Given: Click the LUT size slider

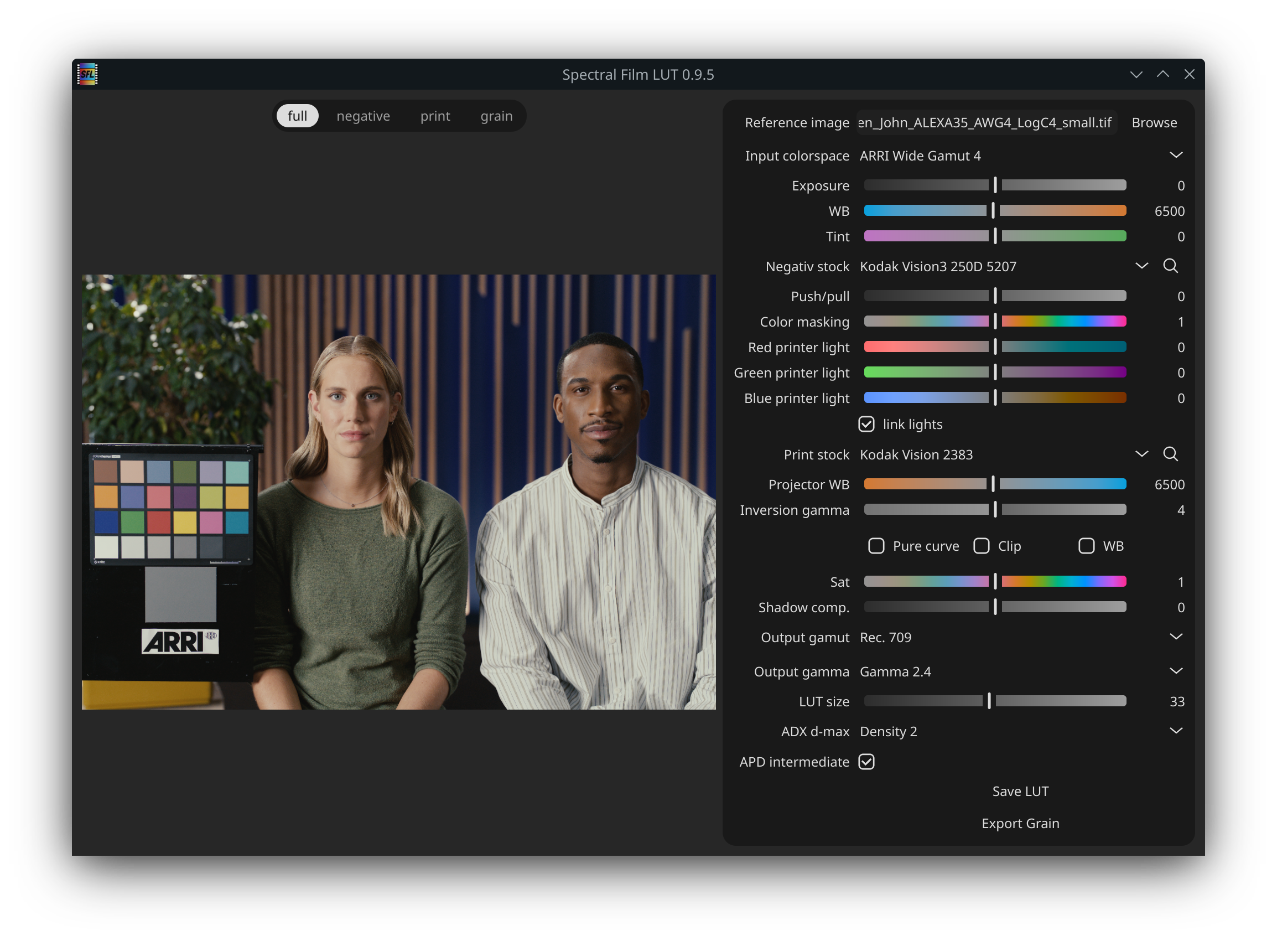Looking at the screenshot, I should (995, 701).
